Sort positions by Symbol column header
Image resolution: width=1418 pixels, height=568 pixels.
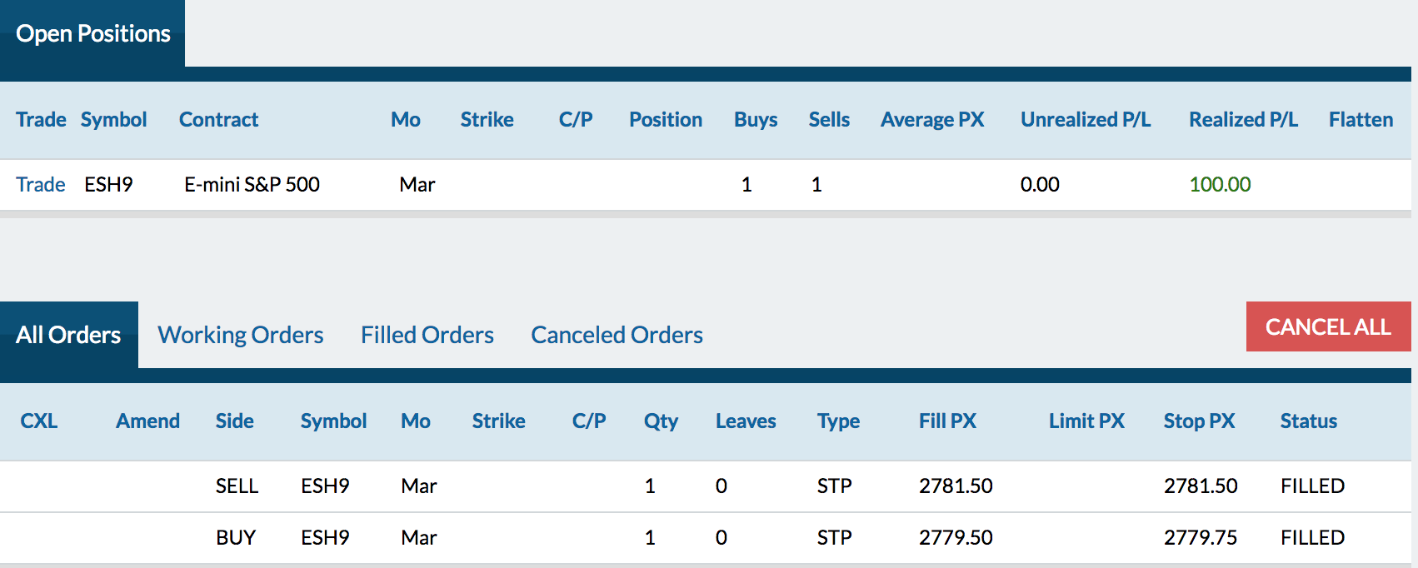point(114,119)
